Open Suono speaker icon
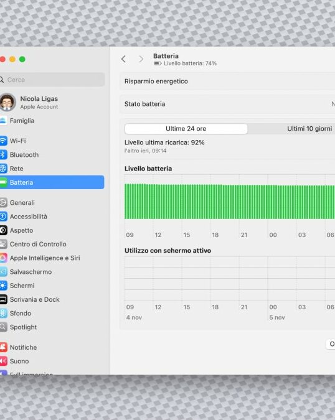This screenshot has width=335, height=420. pos(3,361)
